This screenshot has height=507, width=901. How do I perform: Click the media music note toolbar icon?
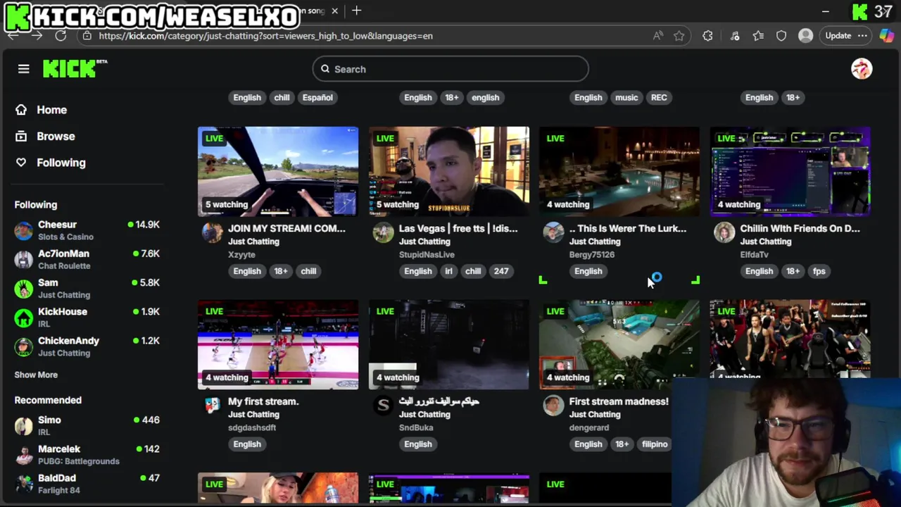click(x=735, y=35)
